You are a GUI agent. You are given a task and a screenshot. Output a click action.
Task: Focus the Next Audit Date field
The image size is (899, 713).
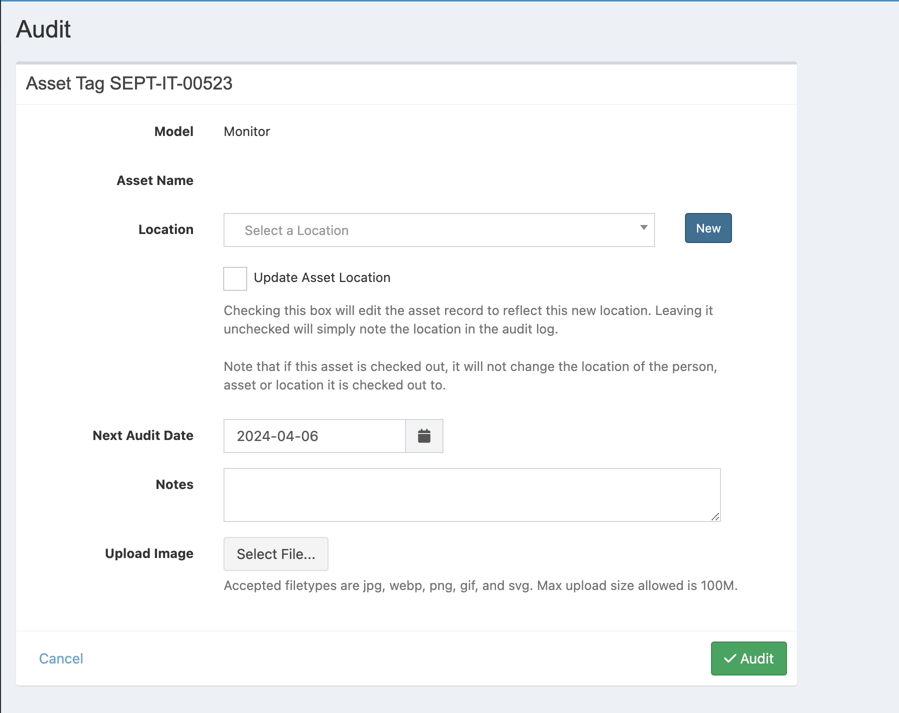click(x=314, y=436)
